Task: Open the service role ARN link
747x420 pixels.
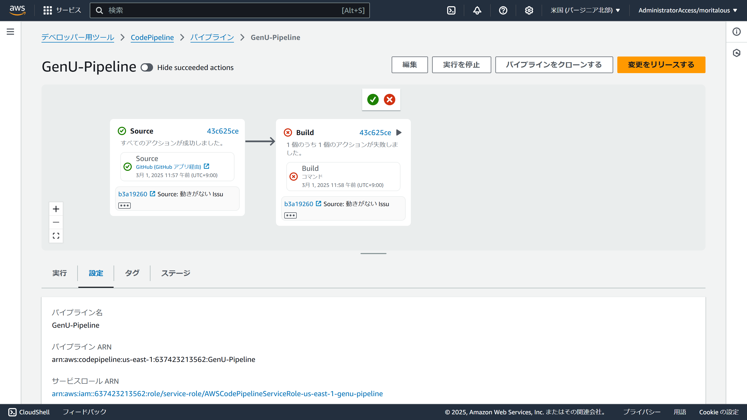Action: pyautogui.click(x=217, y=394)
